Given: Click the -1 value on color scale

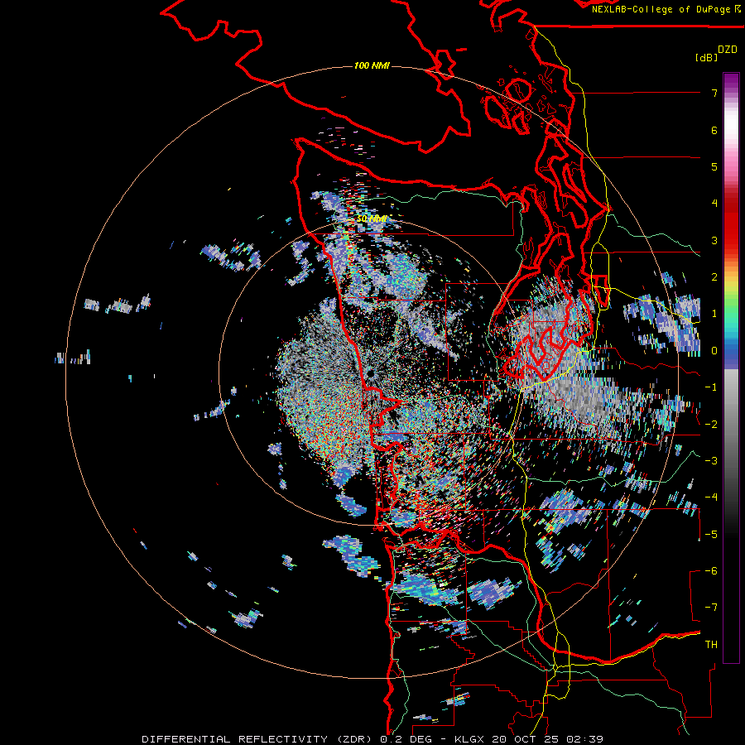Looking at the screenshot, I should pyautogui.click(x=711, y=387).
